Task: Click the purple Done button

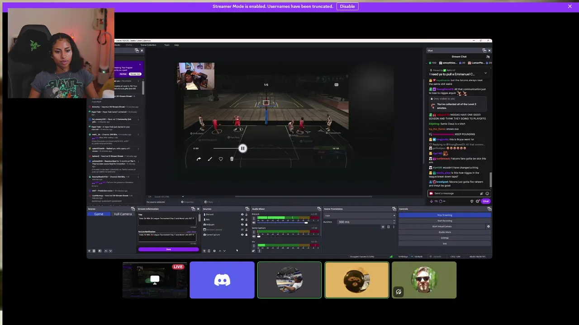Action: pyautogui.click(x=169, y=249)
